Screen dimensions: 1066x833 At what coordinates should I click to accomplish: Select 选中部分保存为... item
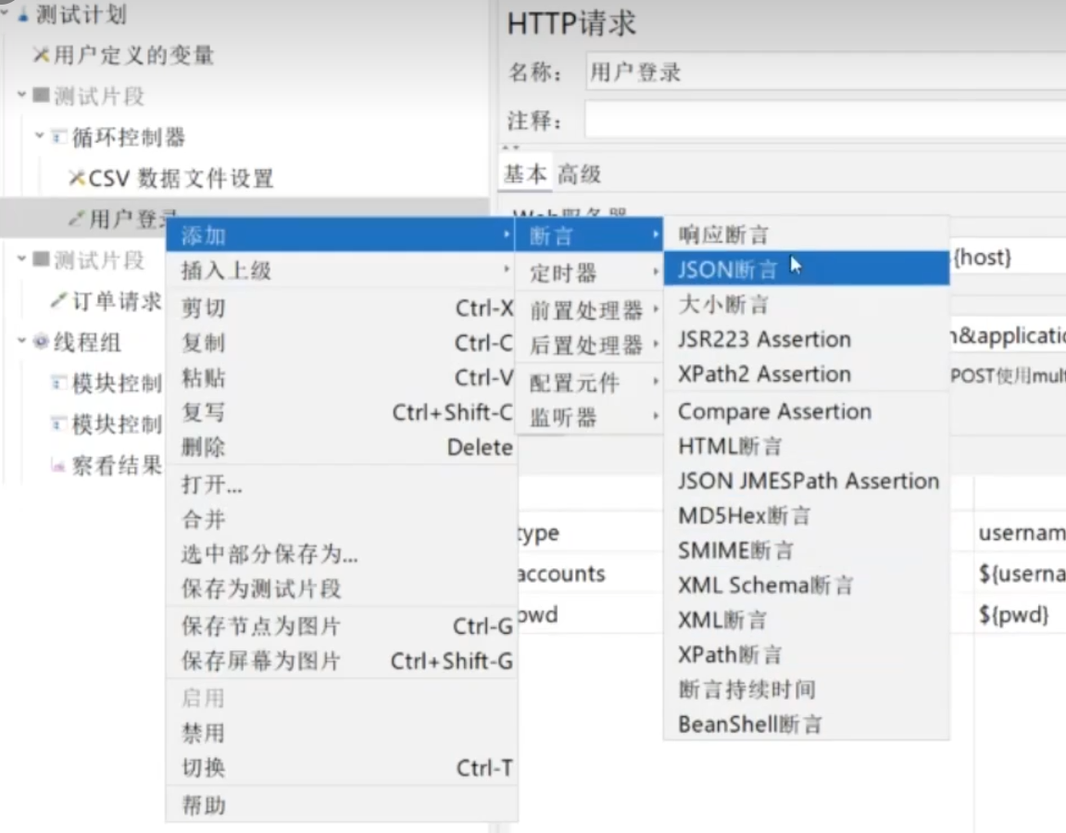click(341, 554)
